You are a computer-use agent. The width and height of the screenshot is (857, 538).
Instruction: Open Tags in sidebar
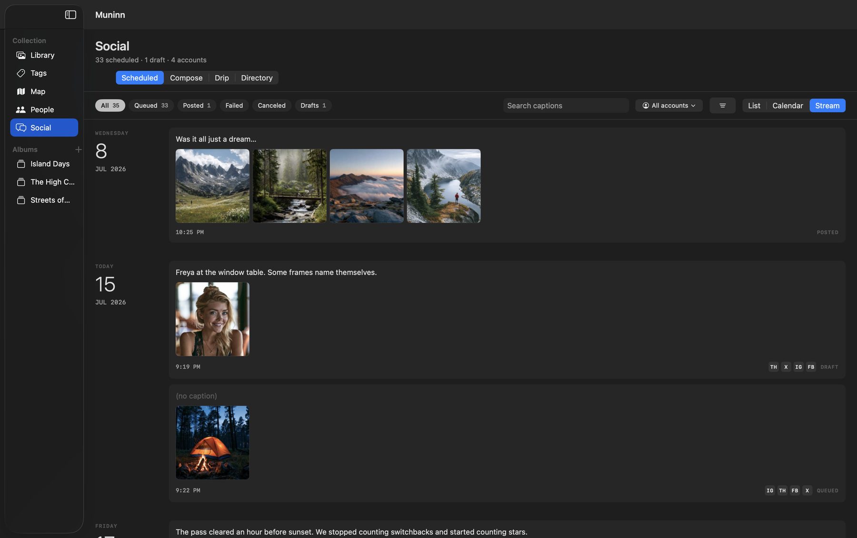(x=44, y=73)
